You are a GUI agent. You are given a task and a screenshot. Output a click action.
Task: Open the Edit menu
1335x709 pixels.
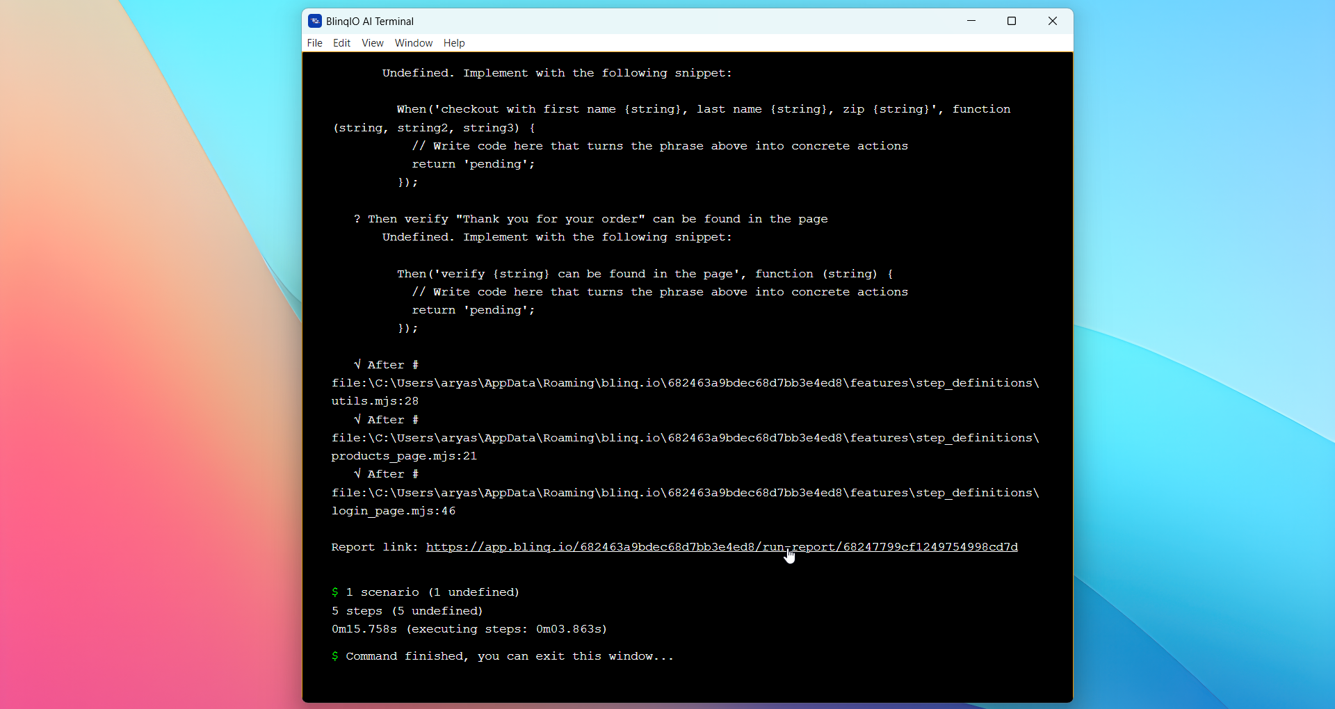[x=341, y=43]
